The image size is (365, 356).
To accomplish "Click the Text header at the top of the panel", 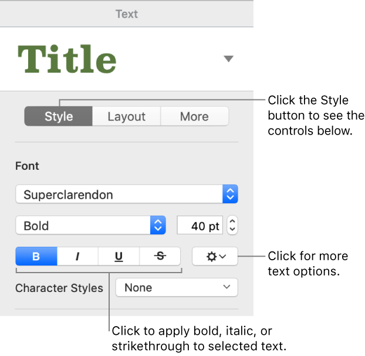I will [127, 12].
